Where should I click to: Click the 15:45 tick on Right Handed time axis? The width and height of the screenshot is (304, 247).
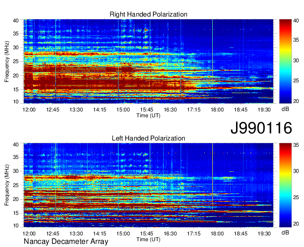coord(147,110)
